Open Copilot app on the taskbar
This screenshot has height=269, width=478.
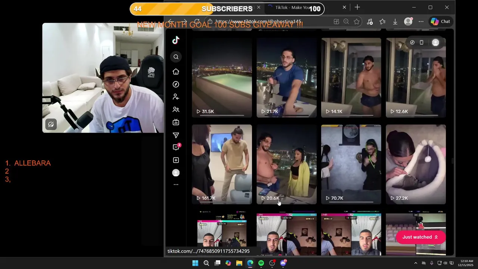[228, 263]
